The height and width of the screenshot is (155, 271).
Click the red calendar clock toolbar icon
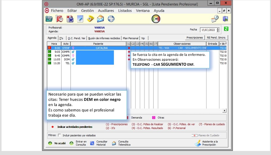(59, 19)
